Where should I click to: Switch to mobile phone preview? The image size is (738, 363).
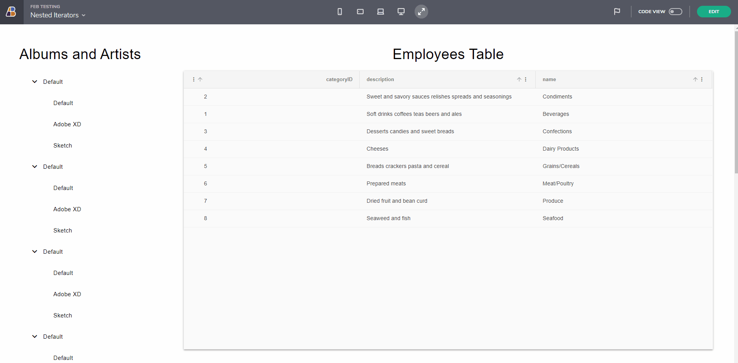tap(340, 12)
